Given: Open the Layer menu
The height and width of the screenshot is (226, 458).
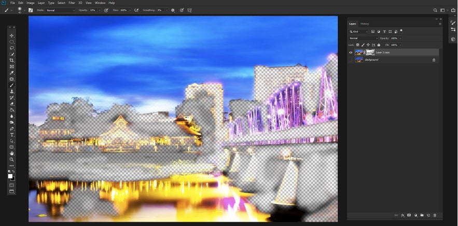Looking at the screenshot, I should click(41, 3).
